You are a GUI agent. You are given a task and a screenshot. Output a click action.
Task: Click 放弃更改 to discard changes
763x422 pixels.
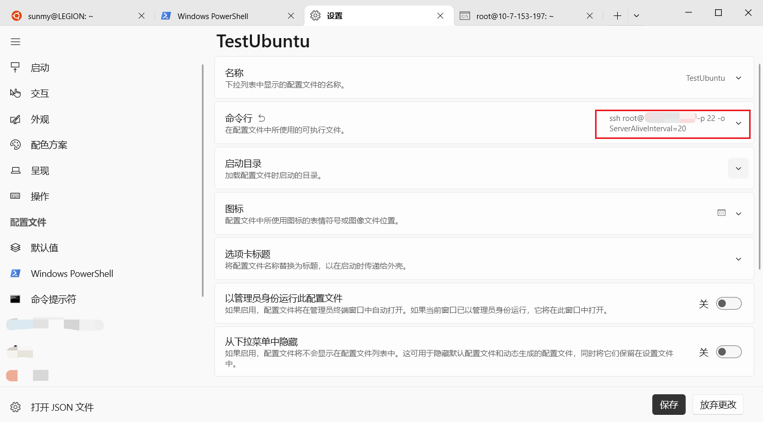pyautogui.click(x=718, y=405)
